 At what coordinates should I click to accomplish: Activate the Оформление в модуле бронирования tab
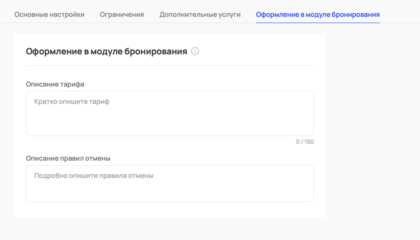pyautogui.click(x=318, y=15)
